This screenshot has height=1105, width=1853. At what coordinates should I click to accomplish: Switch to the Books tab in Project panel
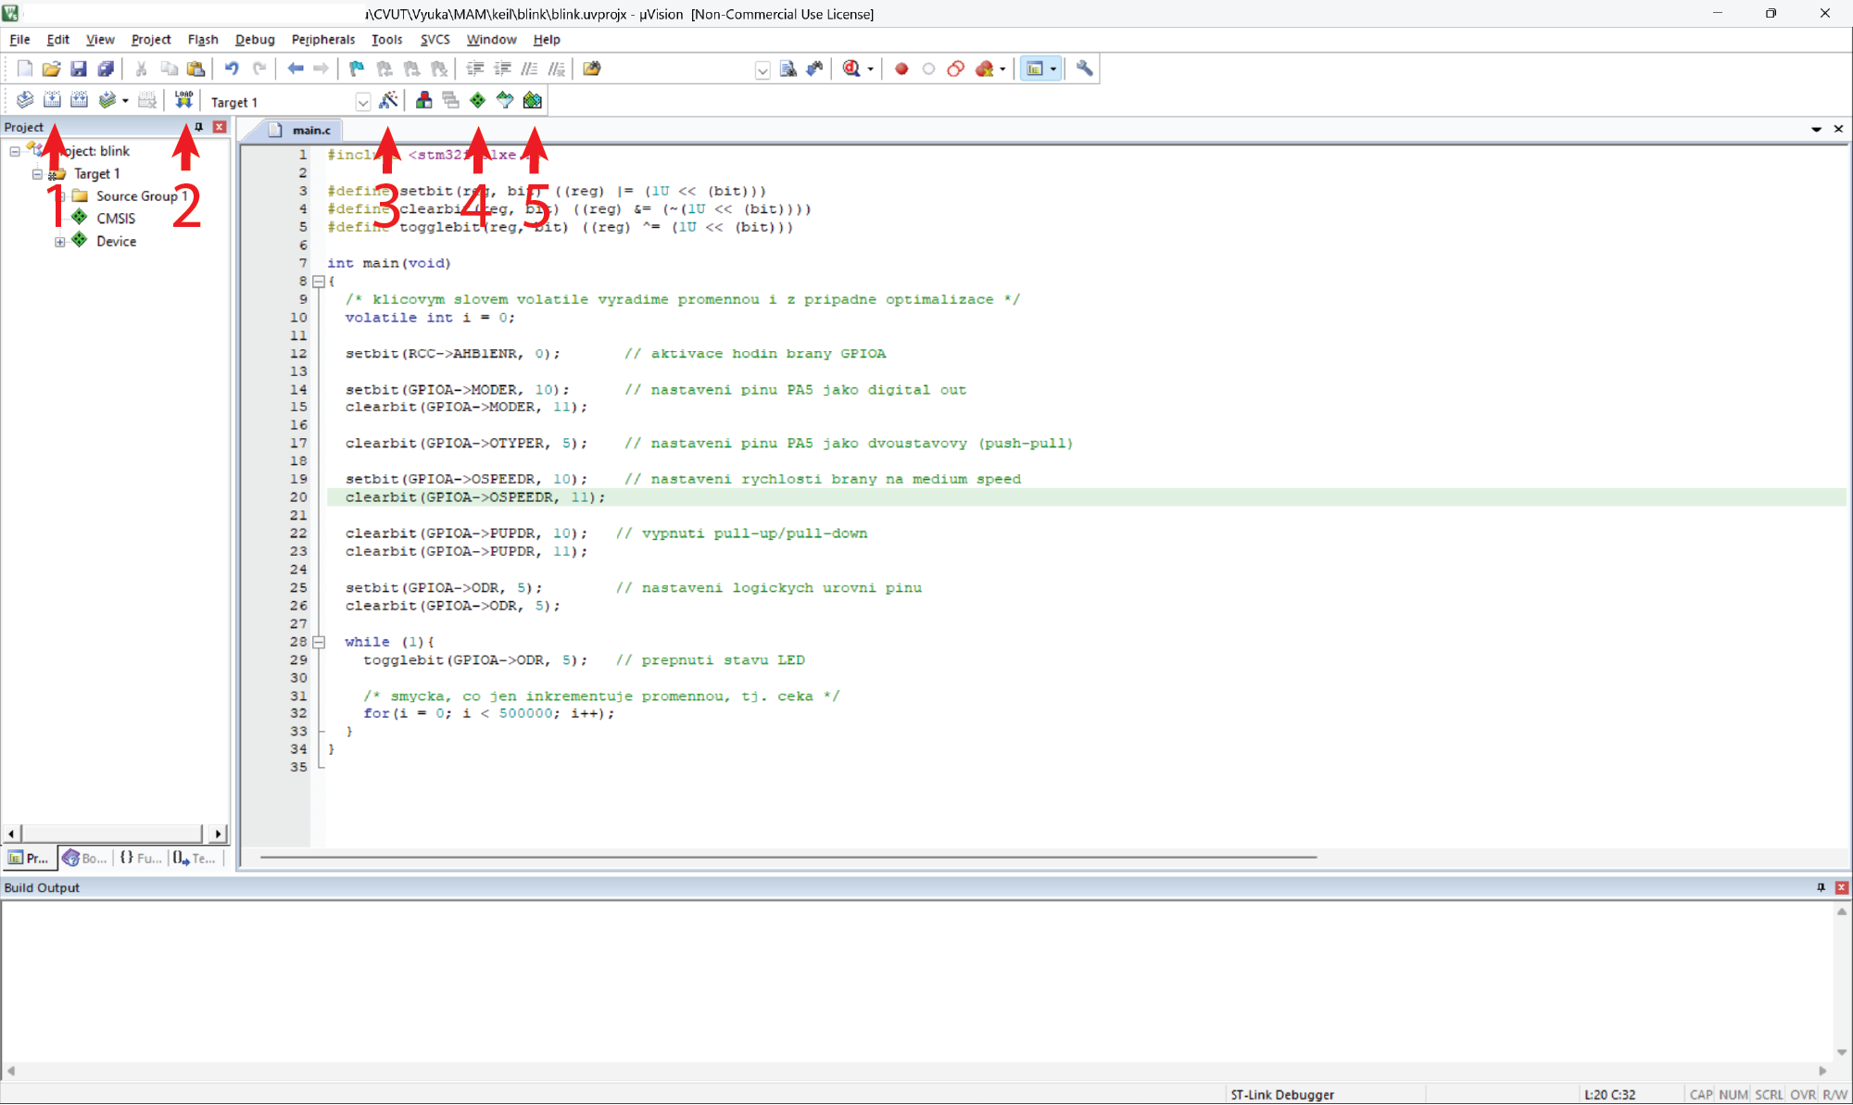[84, 859]
